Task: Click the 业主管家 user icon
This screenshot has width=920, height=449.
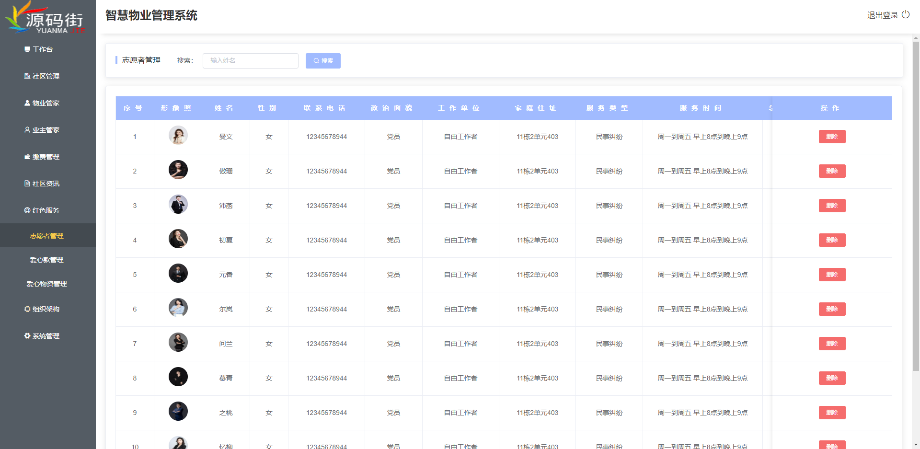Action: [27, 130]
